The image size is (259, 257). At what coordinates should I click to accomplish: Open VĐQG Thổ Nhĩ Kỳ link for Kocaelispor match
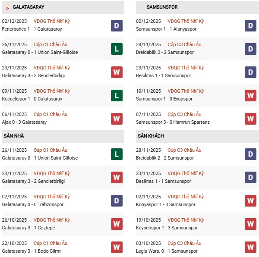coord(52,91)
